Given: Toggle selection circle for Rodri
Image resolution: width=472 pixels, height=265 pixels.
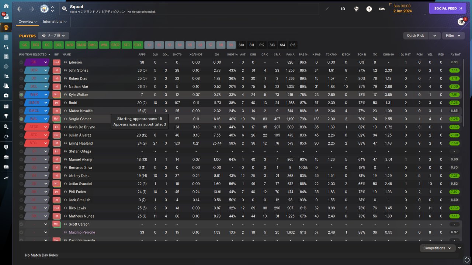Looking at the screenshot, I should (x=21, y=103).
